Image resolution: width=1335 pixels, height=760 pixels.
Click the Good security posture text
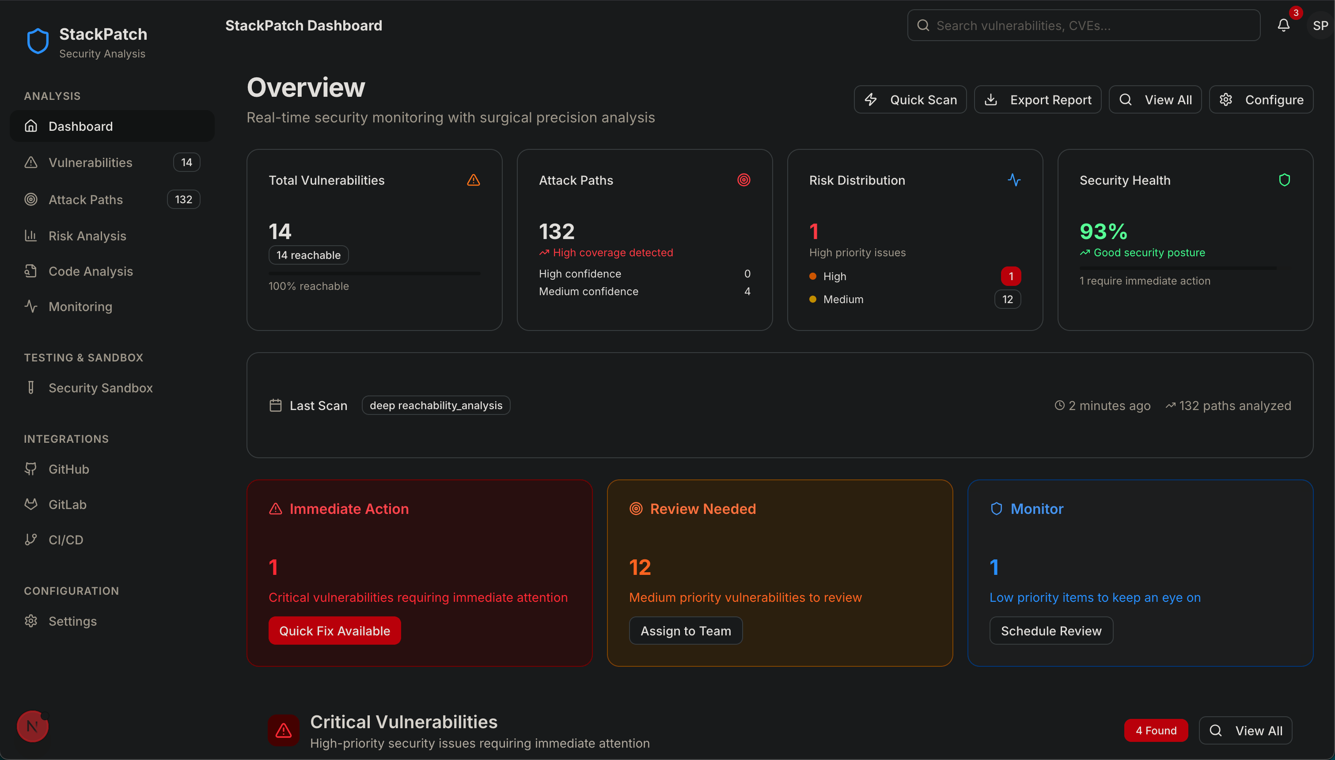tap(1149, 253)
